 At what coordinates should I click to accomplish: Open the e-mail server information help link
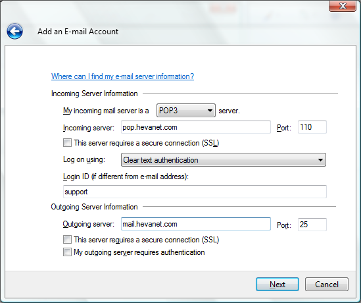122,76
